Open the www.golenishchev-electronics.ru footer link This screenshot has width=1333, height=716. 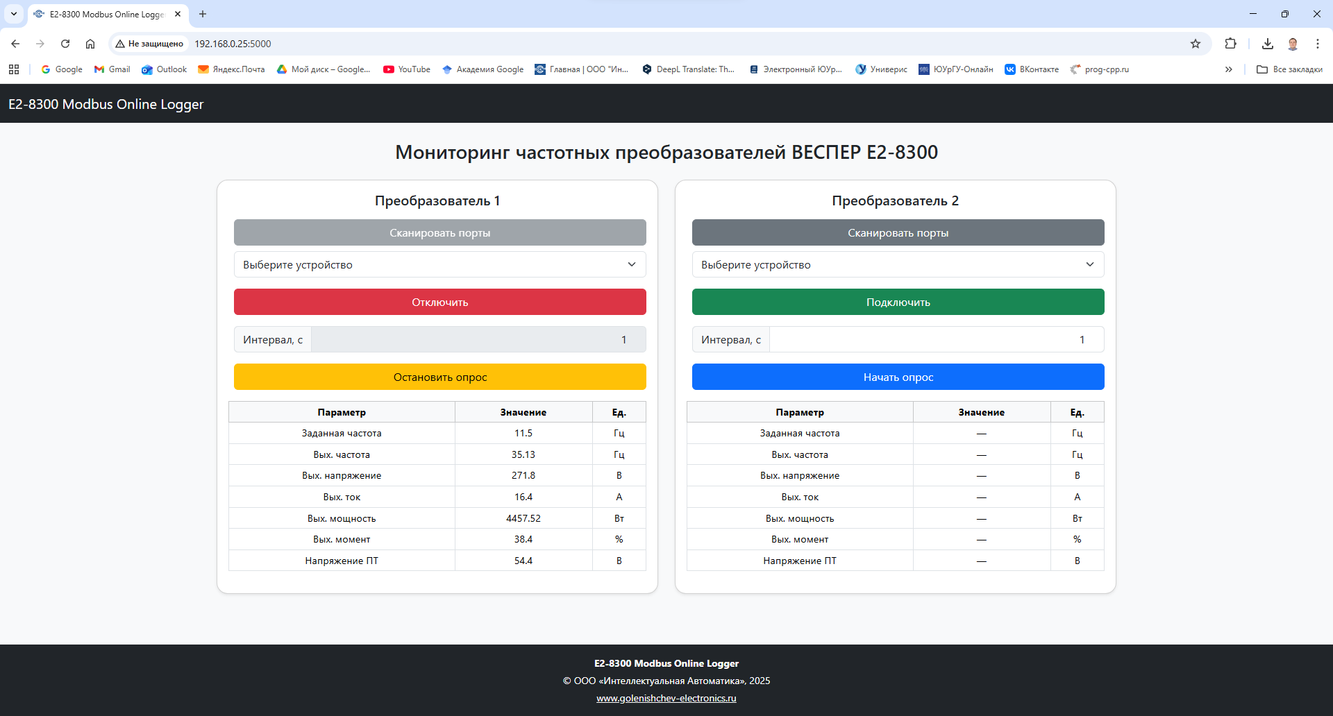click(x=666, y=698)
